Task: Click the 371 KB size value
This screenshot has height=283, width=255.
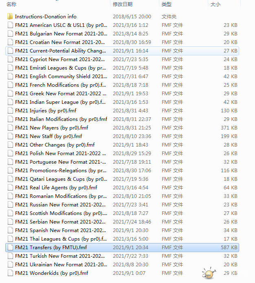Action: tap(229, 128)
